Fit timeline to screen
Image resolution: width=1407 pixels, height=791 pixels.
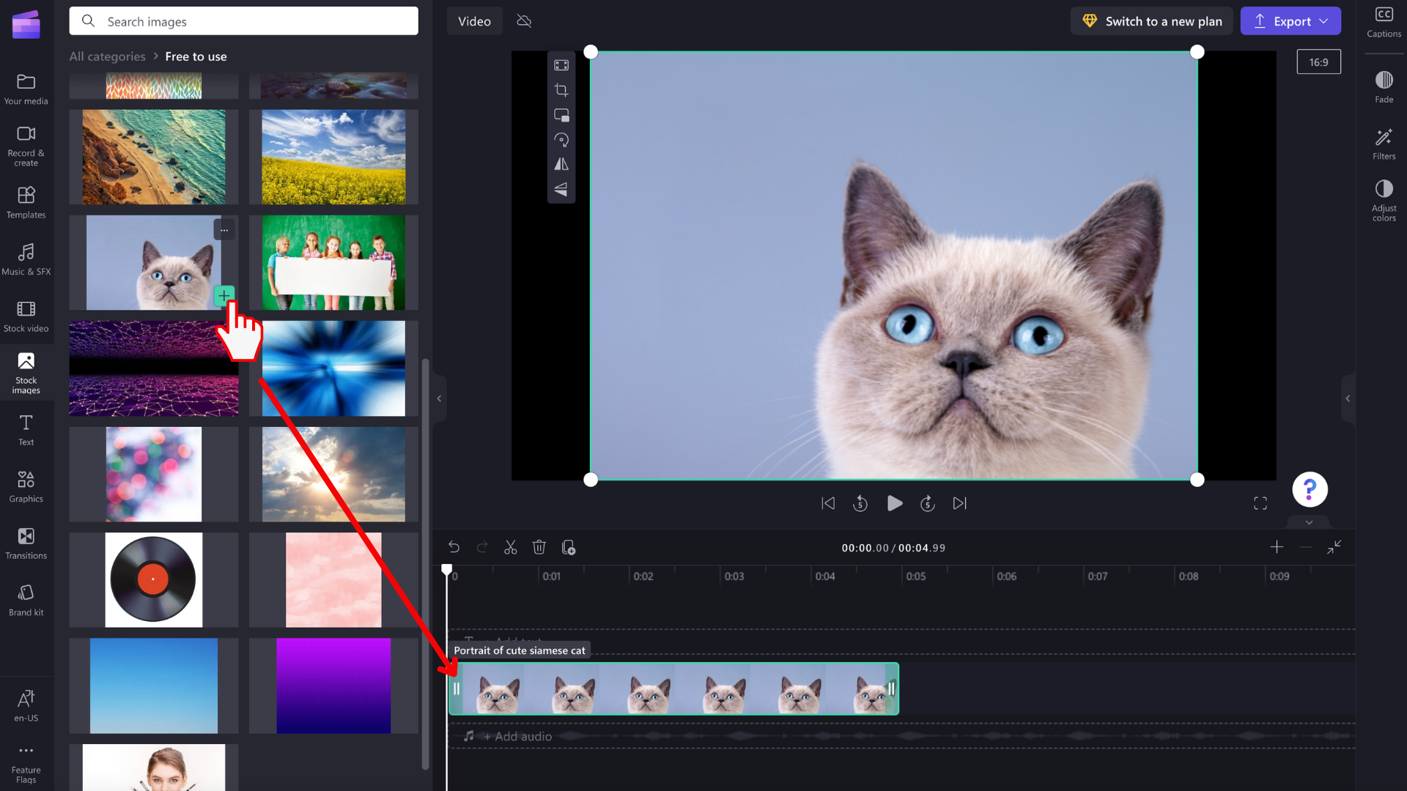click(1334, 547)
